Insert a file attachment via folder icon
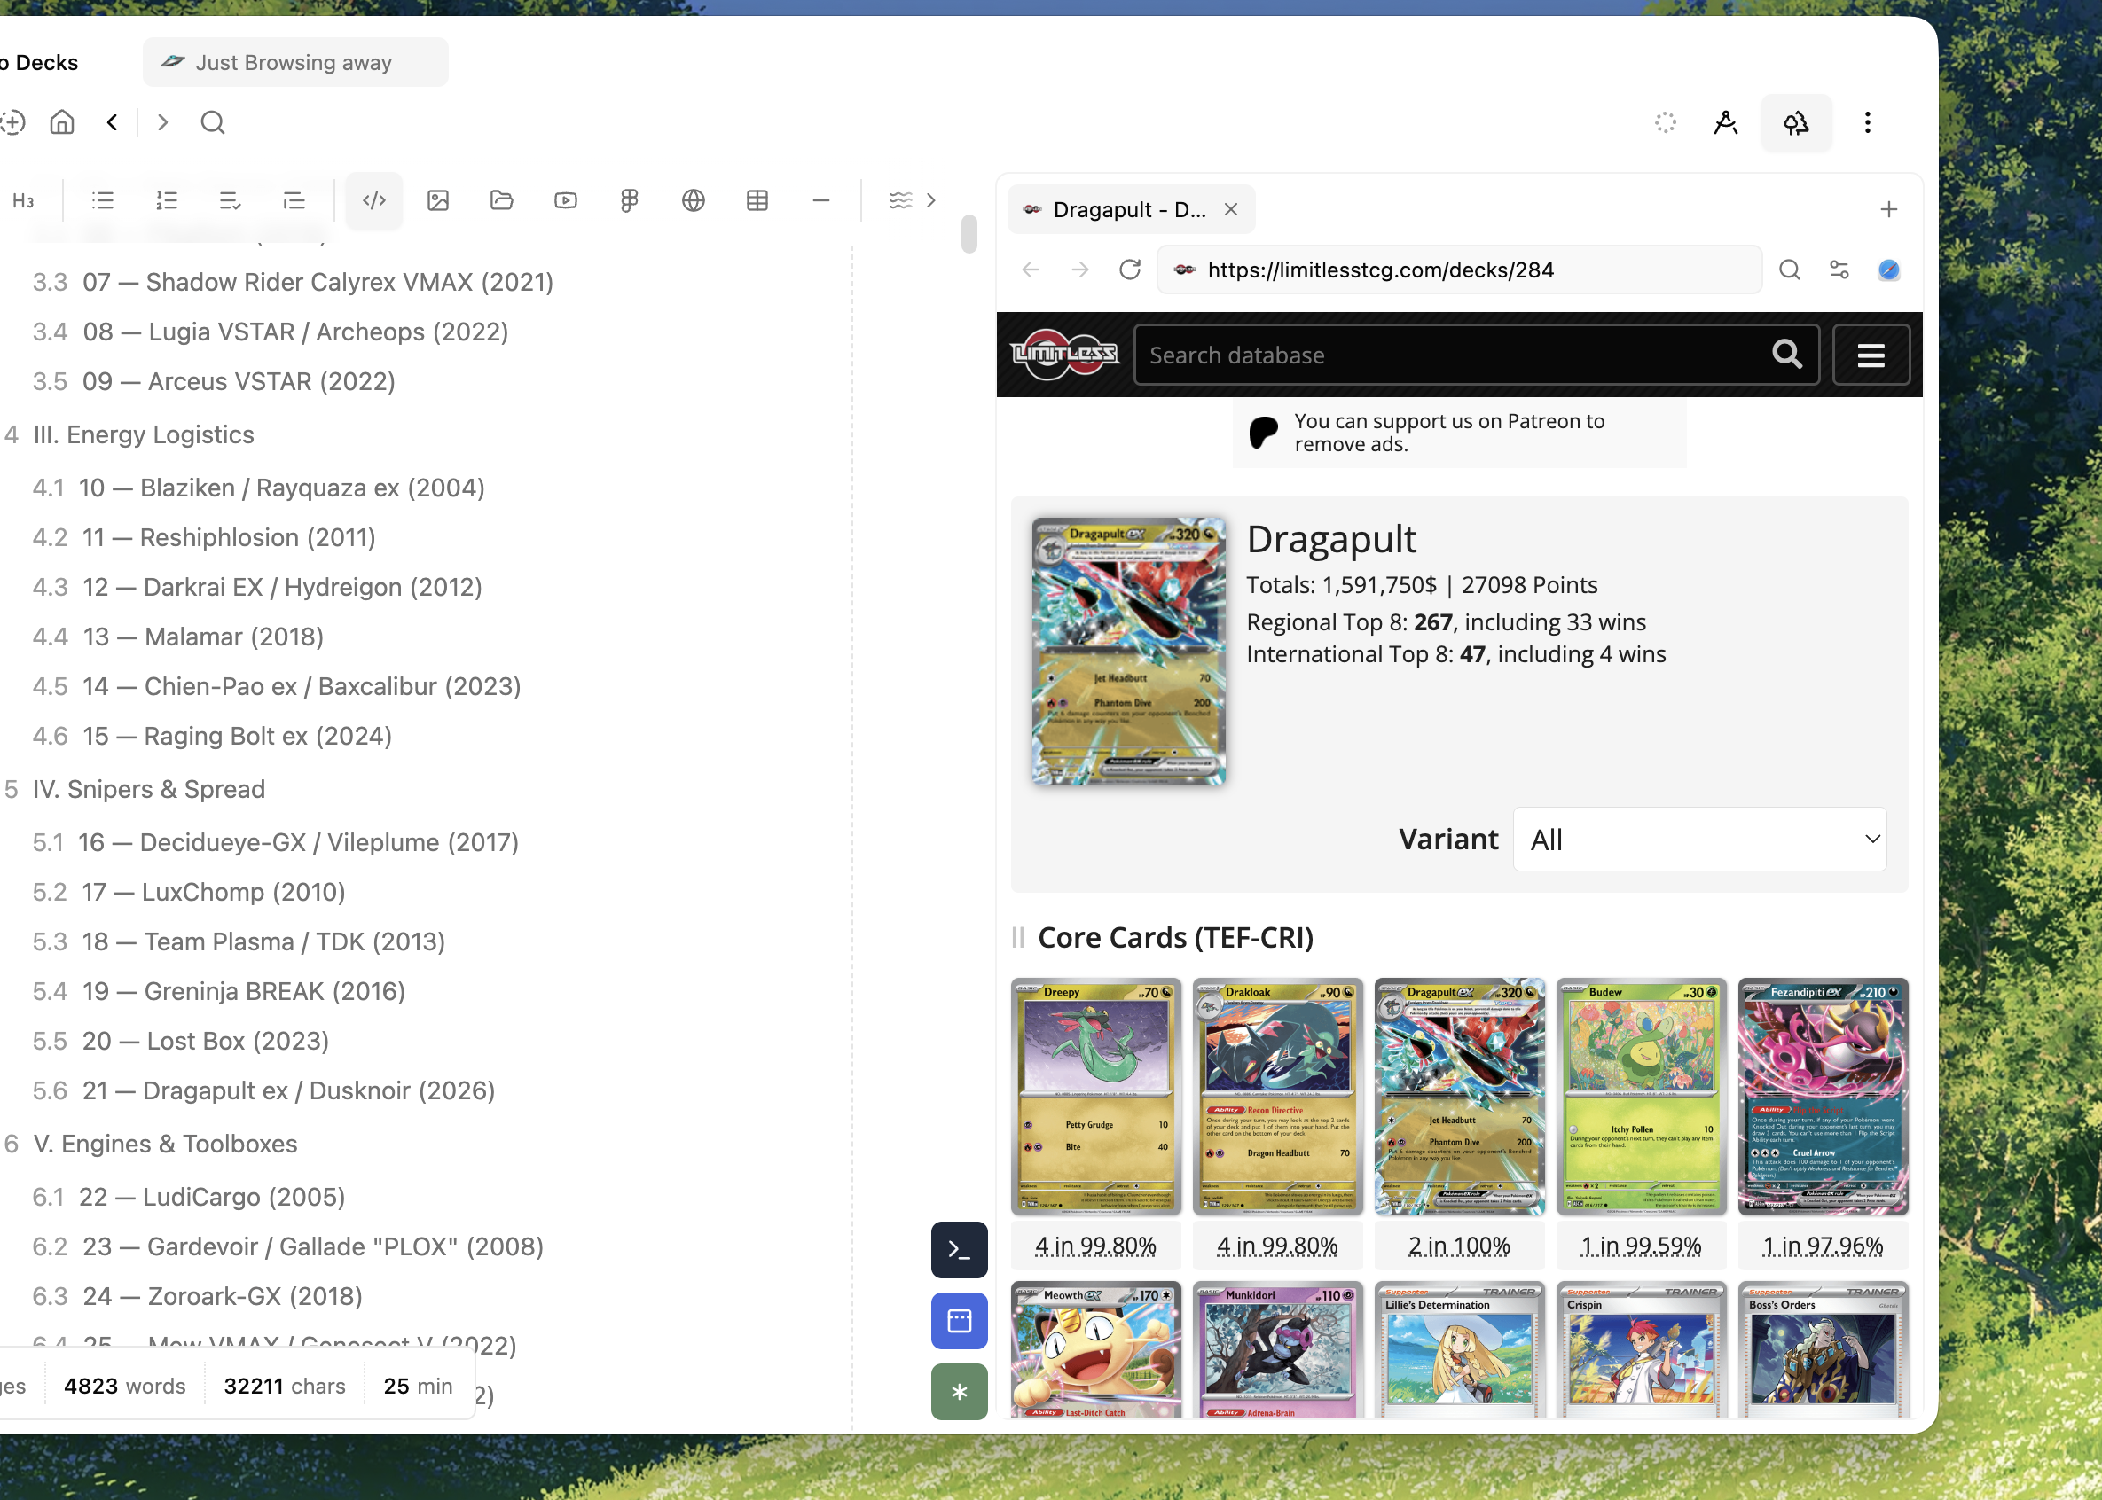This screenshot has width=2102, height=1500. [x=502, y=200]
